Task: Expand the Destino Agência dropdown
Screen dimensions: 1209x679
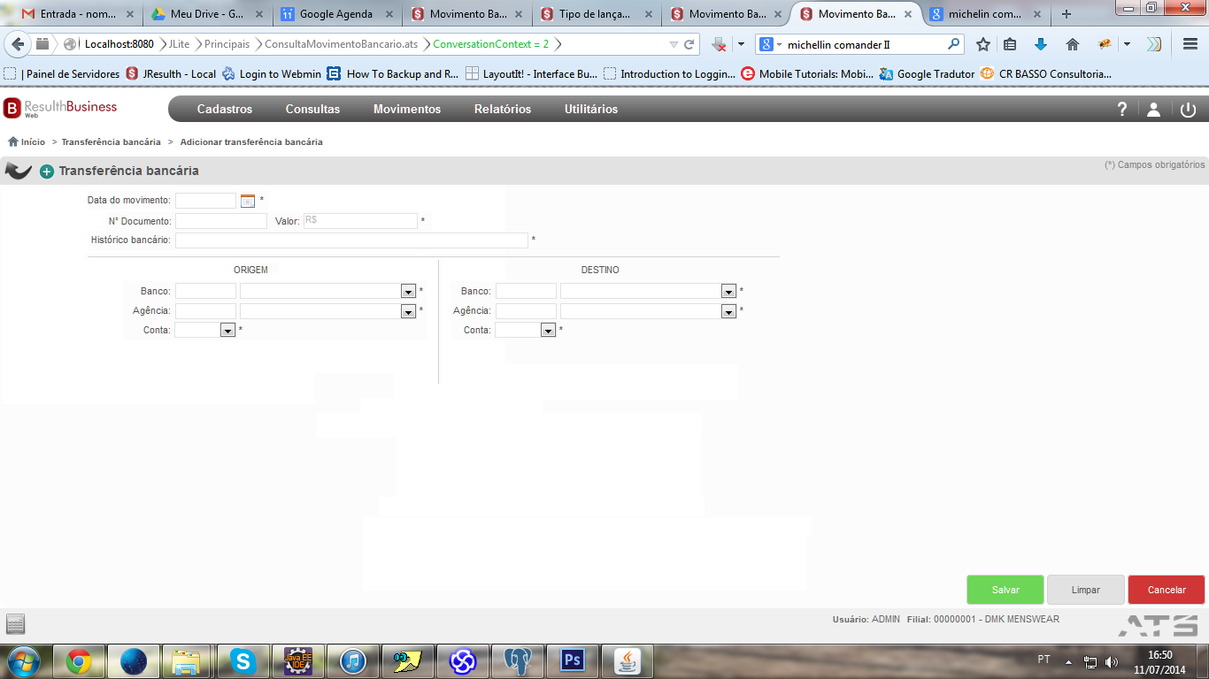Action: pyautogui.click(x=728, y=311)
